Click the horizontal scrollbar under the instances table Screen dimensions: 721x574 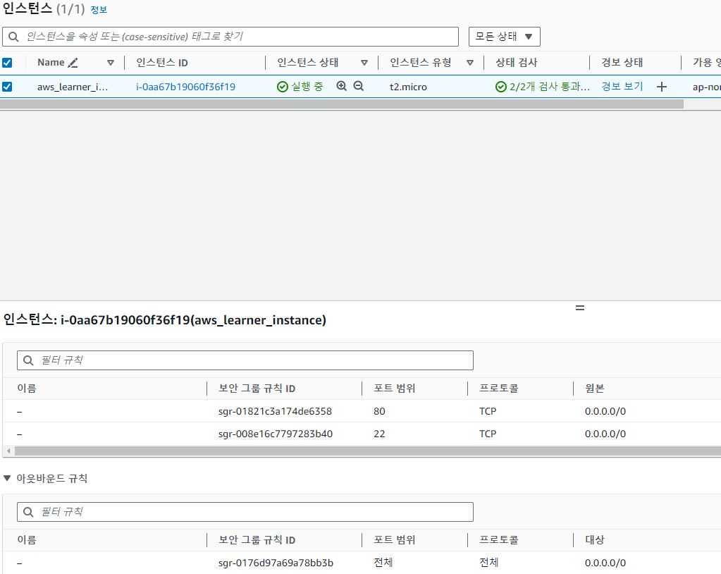[342, 104]
